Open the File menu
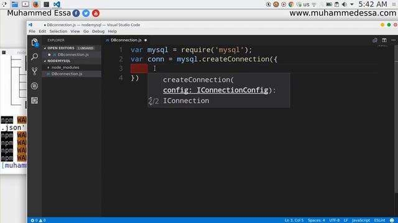The width and height of the screenshot is (398, 223). [x=32, y=32]
